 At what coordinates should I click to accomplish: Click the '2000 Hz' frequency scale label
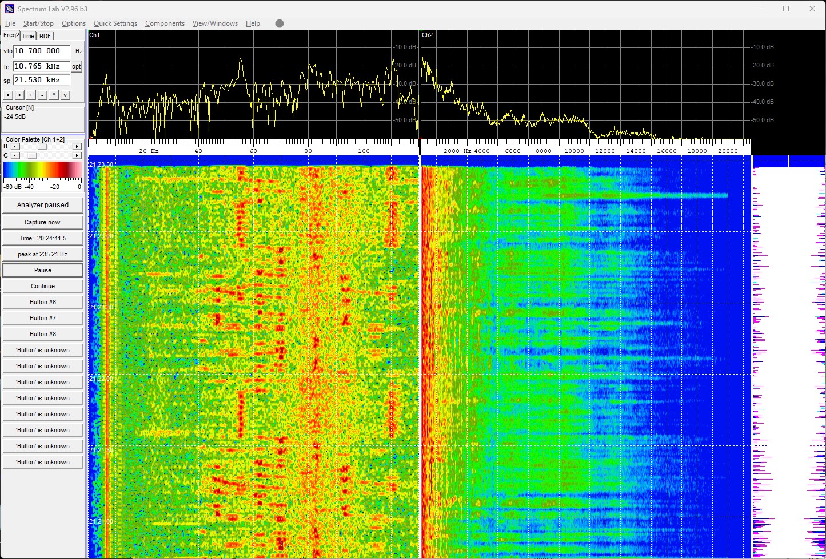coord(457,151)
